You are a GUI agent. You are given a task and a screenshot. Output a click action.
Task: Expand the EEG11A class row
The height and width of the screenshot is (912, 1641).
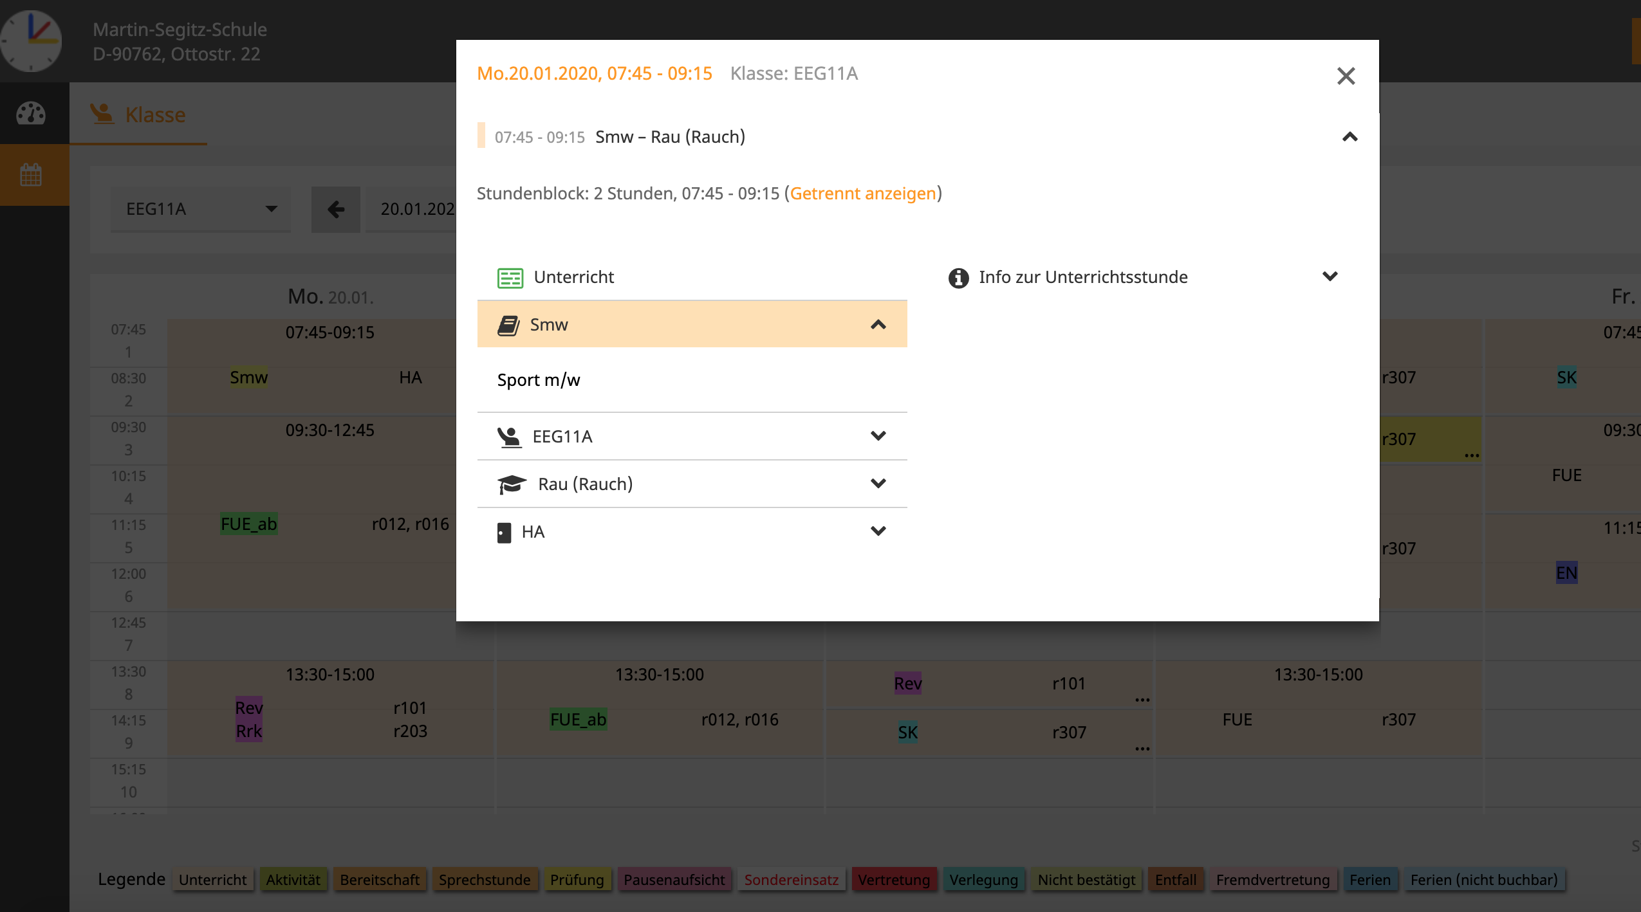[x=878, y=436]
